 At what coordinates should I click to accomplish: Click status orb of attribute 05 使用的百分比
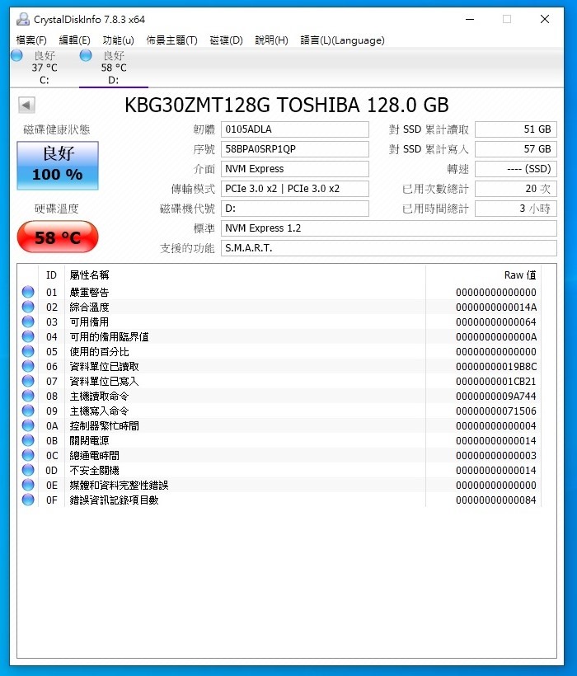28,351
